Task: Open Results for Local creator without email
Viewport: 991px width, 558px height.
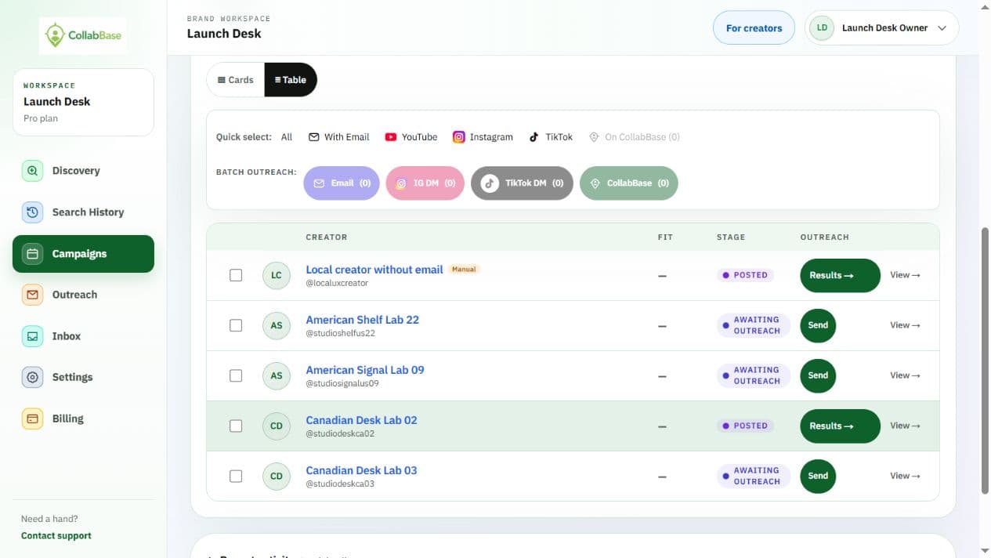Action: (x=840, y=275)
